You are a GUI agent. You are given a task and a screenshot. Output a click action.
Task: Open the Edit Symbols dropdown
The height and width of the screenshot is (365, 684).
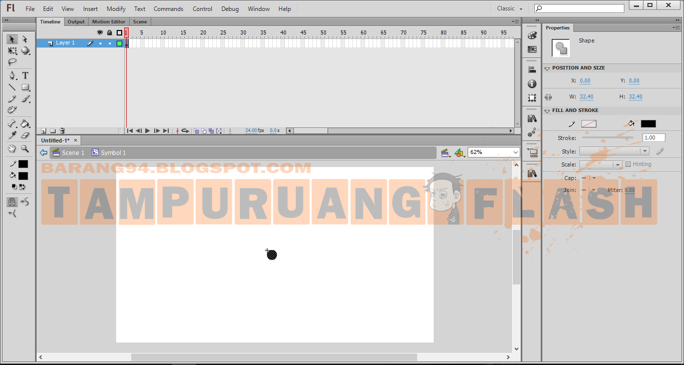(x=459, y=153)
